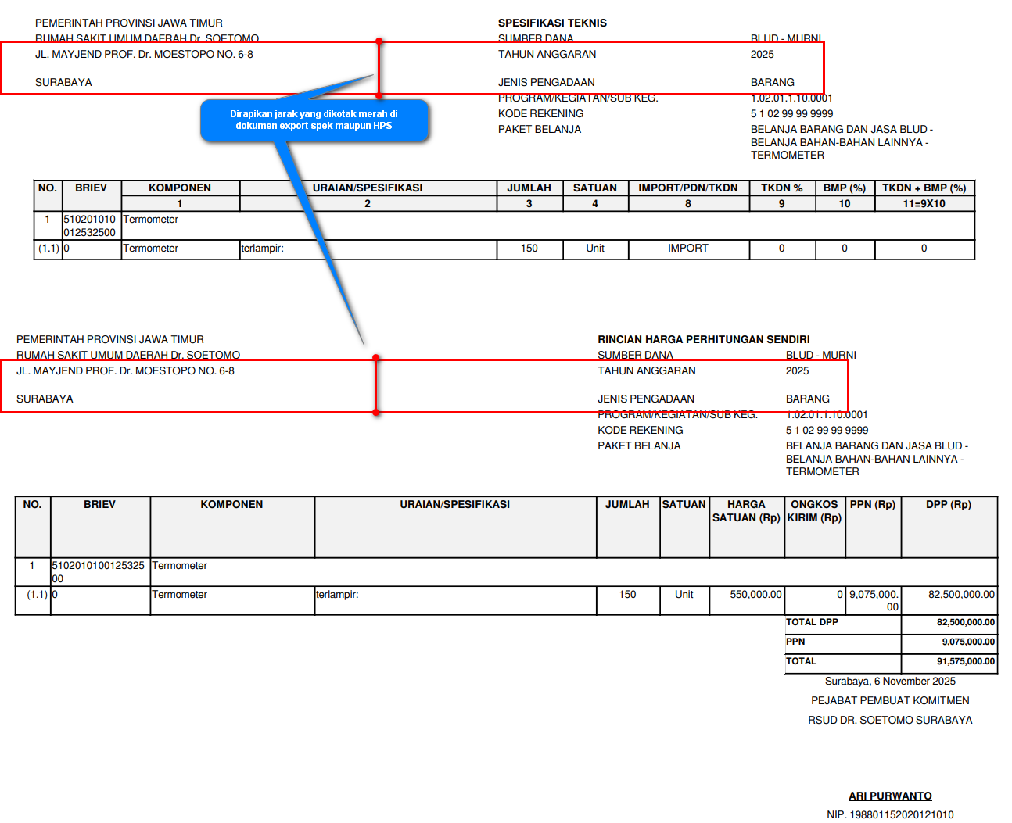Select the JL. MAYJEND PROF. address in top header

[144, 54]
